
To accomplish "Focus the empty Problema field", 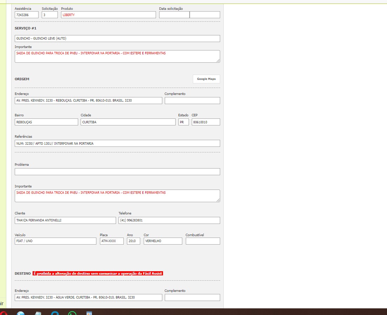I will click(x=117, y=172).
